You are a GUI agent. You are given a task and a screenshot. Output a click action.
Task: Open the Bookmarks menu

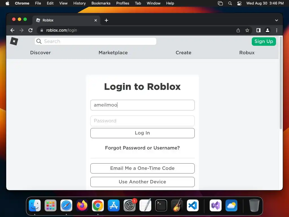point(101,3)
